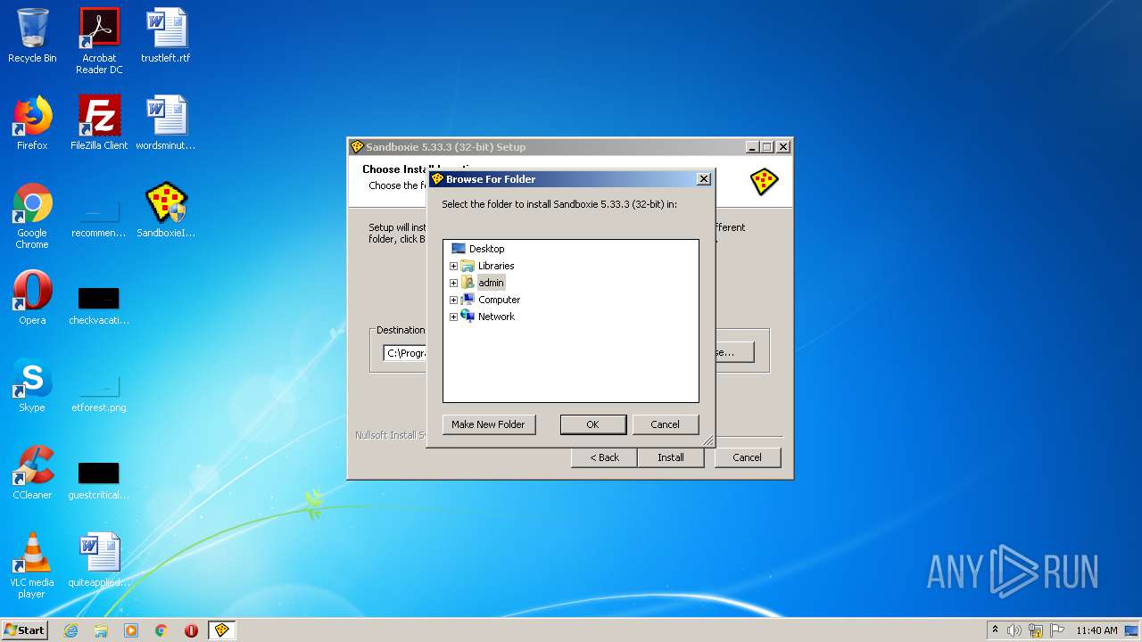Confirm folder selection with OK
Viewport: 1142px width, 642px height.
point(592,424)
